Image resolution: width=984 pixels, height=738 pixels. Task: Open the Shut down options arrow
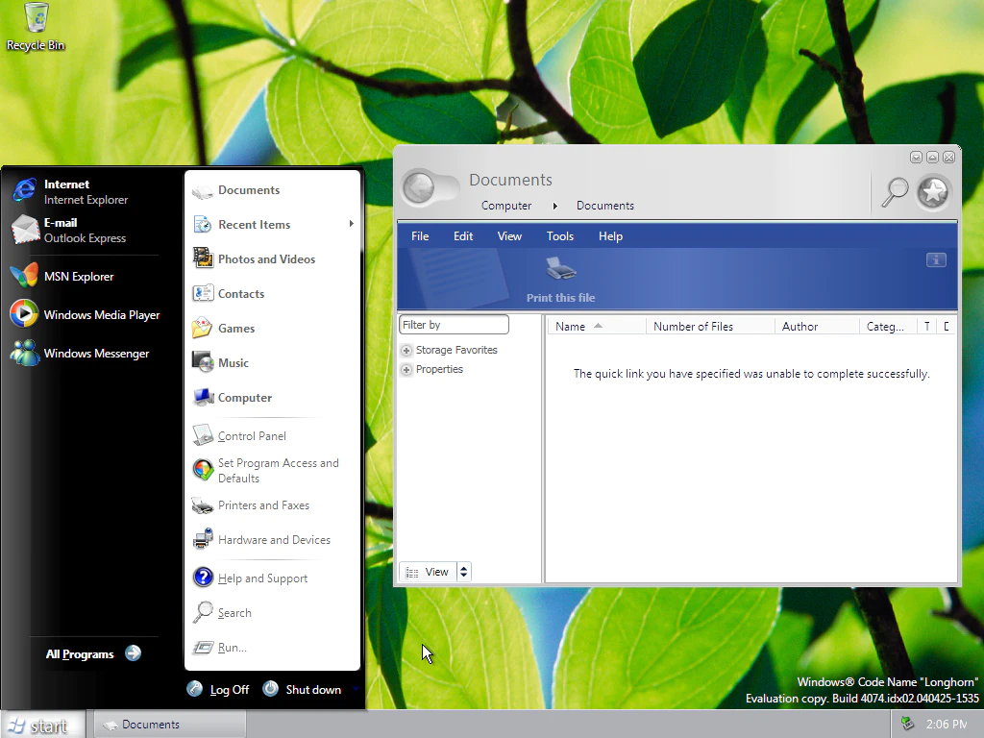coord(354,689)
